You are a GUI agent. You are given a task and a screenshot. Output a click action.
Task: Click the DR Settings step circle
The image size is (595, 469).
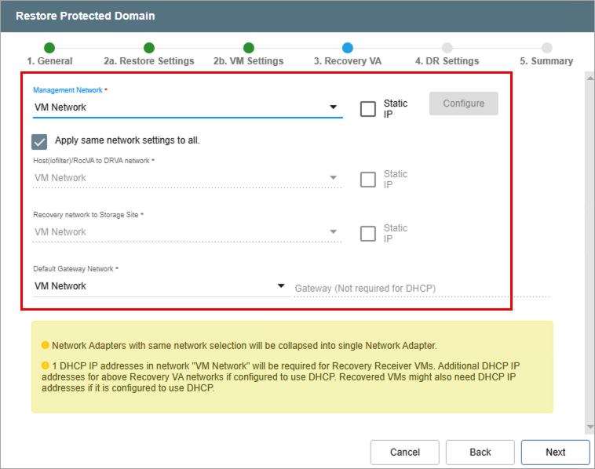pos(447,48)
